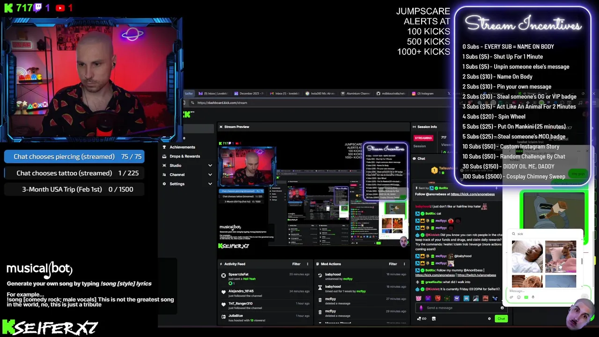Expand the Studio menu chevron
599x337 pixels.
click(210, 165)
